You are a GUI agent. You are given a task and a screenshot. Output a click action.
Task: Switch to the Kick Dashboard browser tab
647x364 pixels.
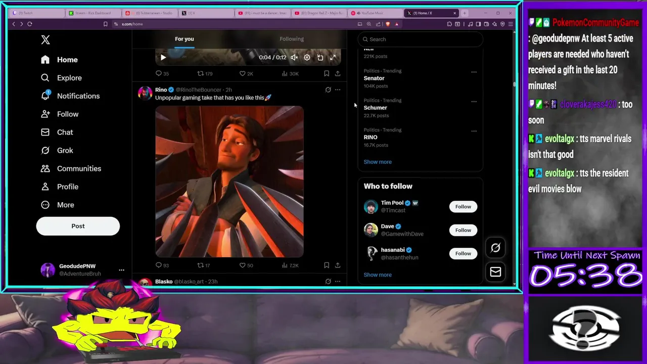point(93,13)
